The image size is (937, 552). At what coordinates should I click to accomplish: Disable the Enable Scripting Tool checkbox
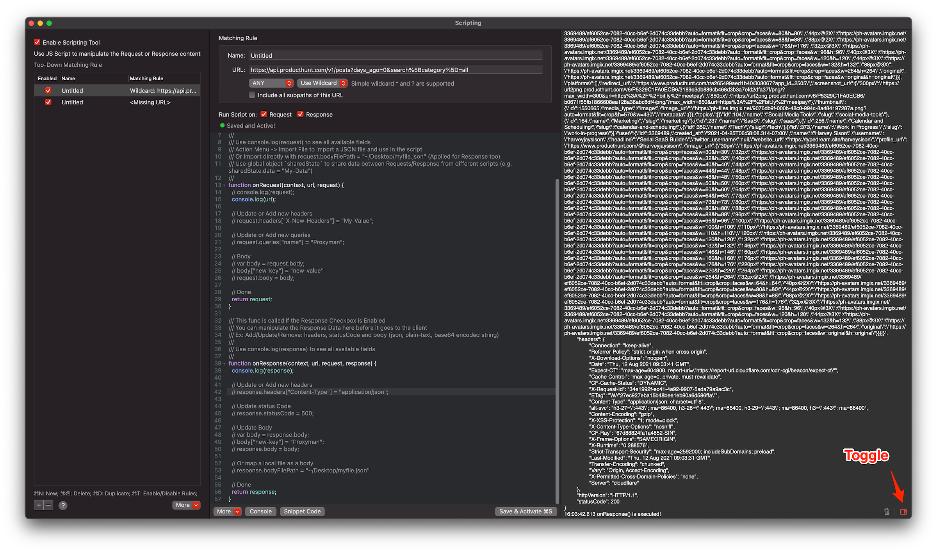tap(37, 42)
